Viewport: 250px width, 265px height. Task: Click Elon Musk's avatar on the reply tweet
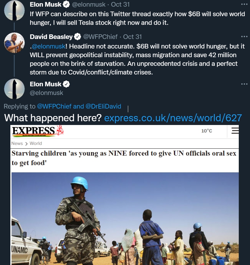click(14, 89)
